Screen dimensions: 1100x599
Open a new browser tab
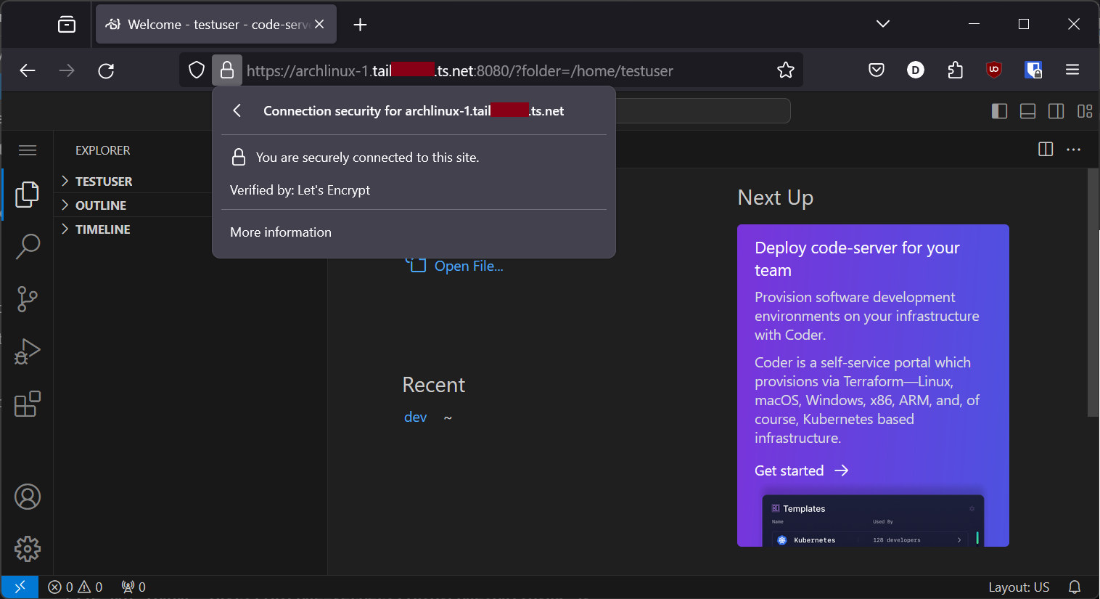(360, 25)
